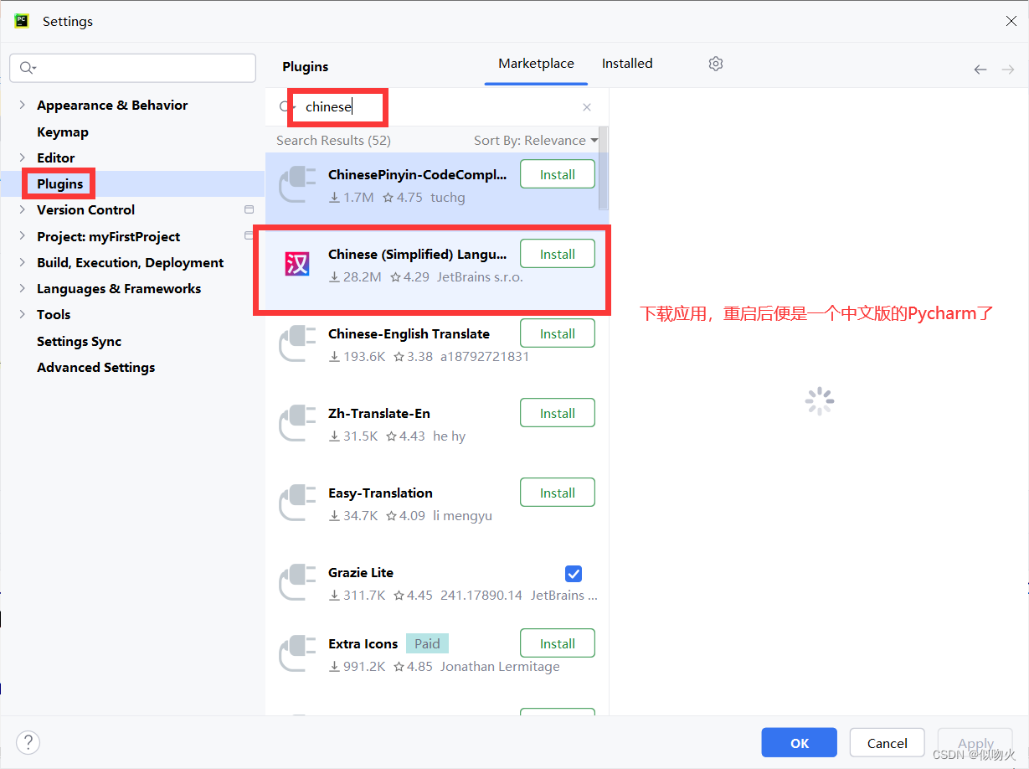Open the help question mark icon
1029x769 pixels.
(x=28, y=742)
